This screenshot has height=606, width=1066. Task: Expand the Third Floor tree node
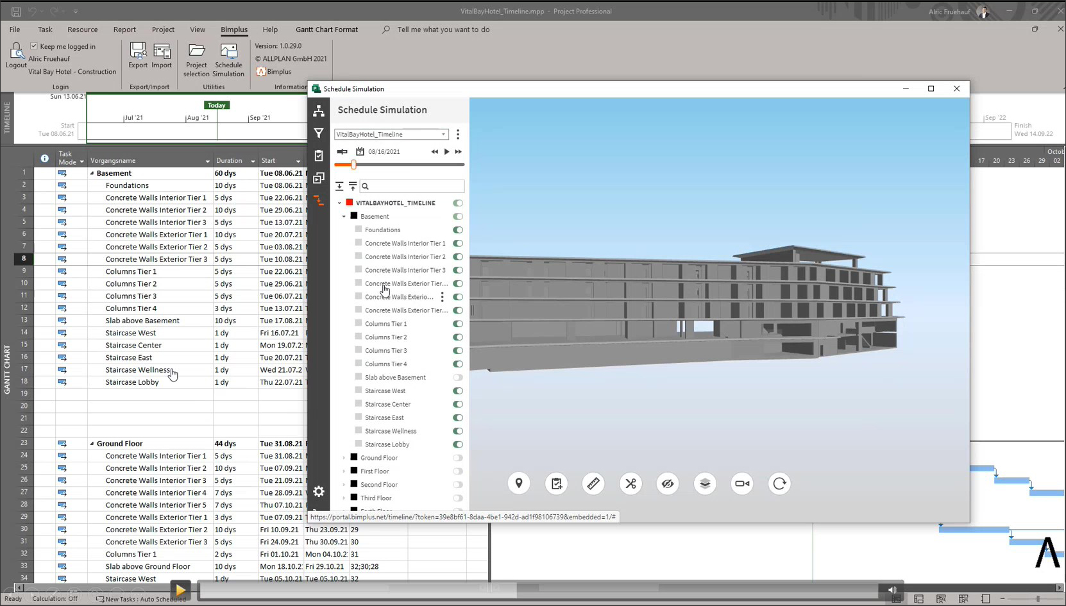click(344, 498)
